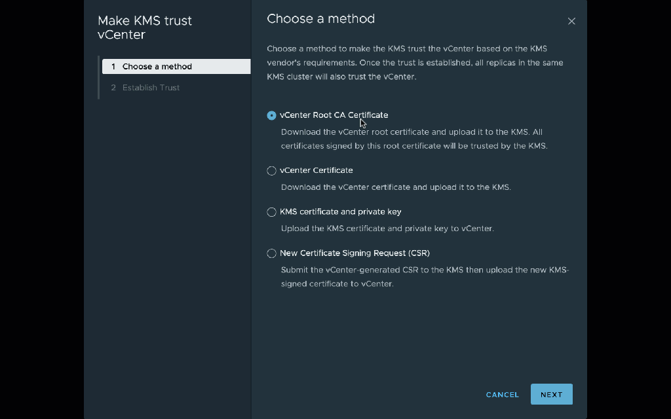The width and height of the screenshot is (671, 419).
Task: Click the NEXT button
Action: [x=551, y=394]
